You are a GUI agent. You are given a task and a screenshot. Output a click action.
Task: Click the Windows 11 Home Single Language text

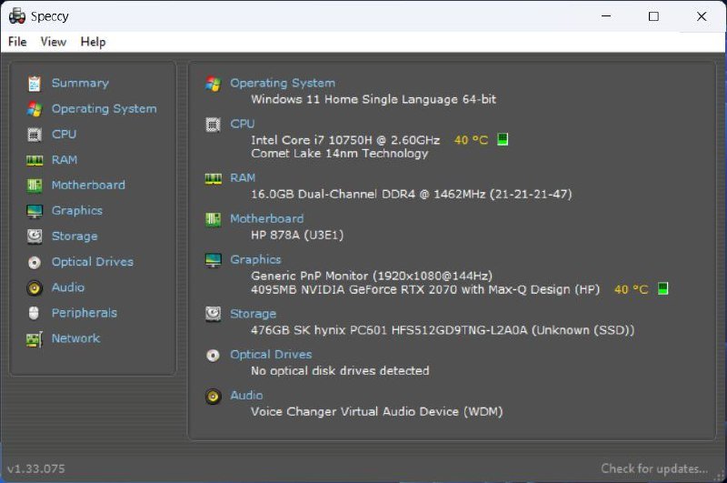pos(373,99)
